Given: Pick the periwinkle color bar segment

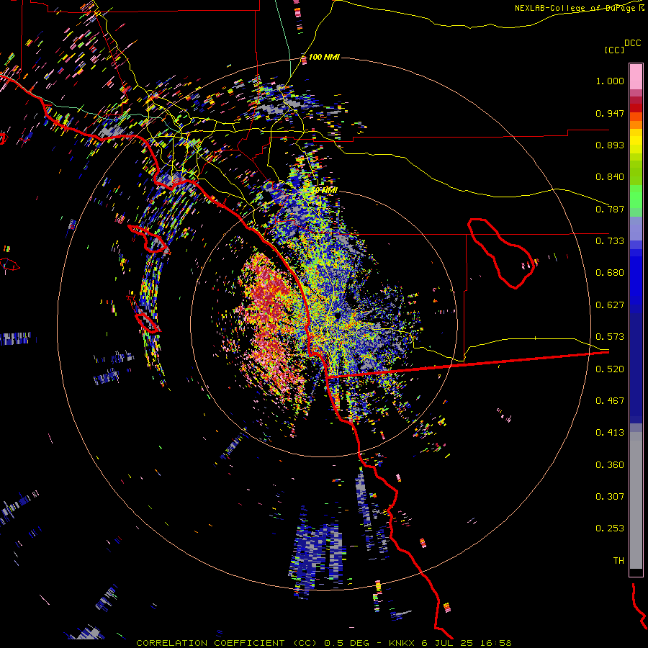Looking at the screenshot, I should point(636,228).
